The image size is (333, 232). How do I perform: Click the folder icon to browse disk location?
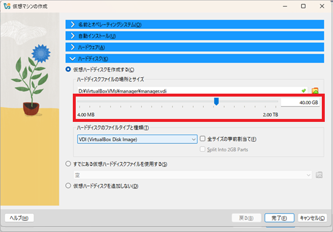point(315,91)
